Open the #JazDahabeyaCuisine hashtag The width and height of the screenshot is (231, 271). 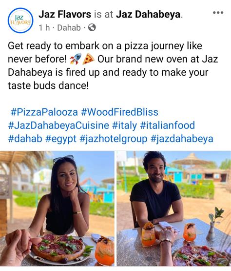58,125
